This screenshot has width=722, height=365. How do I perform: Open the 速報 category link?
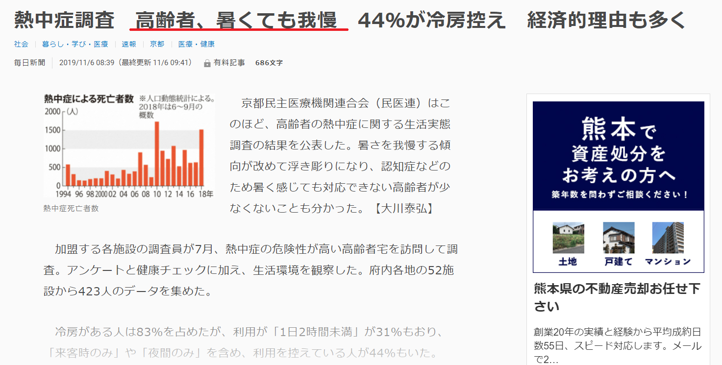129,44
